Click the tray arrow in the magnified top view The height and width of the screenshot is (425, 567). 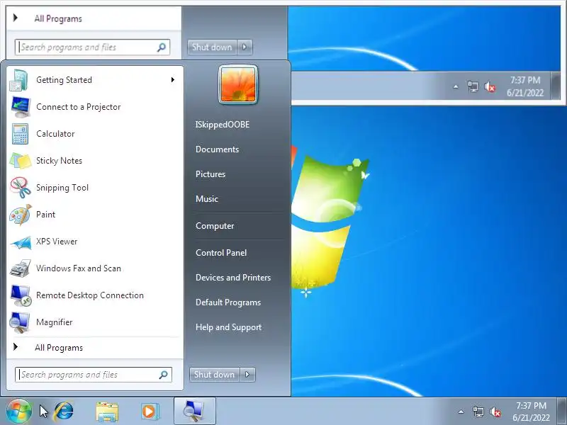[456, 86]
